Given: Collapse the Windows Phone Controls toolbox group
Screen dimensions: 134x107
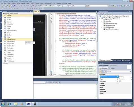Looking at the screenshot, I should (3, 13).
